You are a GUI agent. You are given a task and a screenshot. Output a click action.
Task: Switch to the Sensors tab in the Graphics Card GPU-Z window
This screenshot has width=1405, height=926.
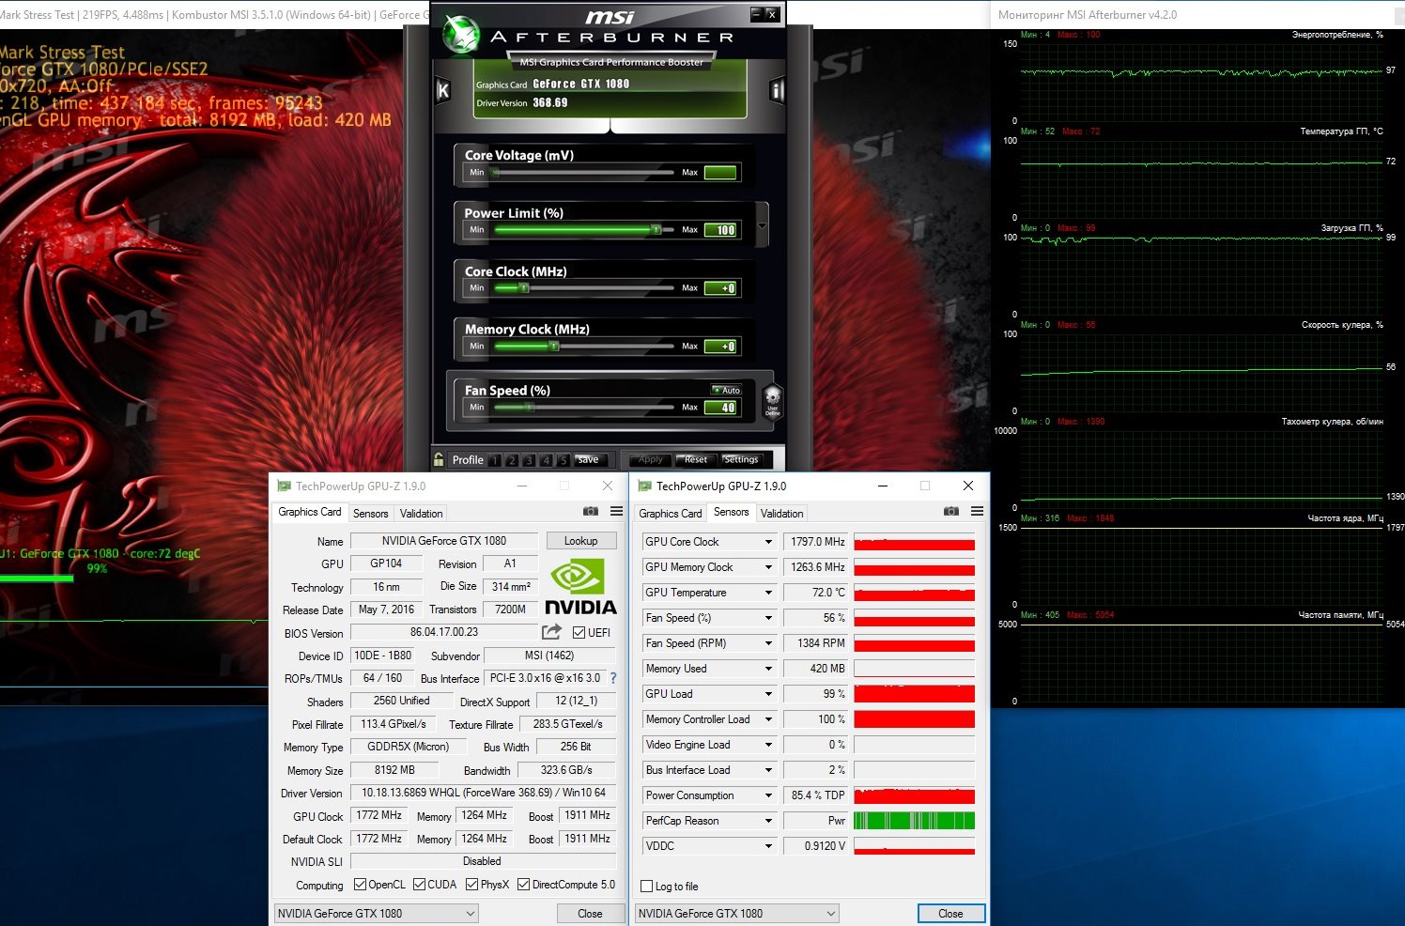click(x=370, y=514)
